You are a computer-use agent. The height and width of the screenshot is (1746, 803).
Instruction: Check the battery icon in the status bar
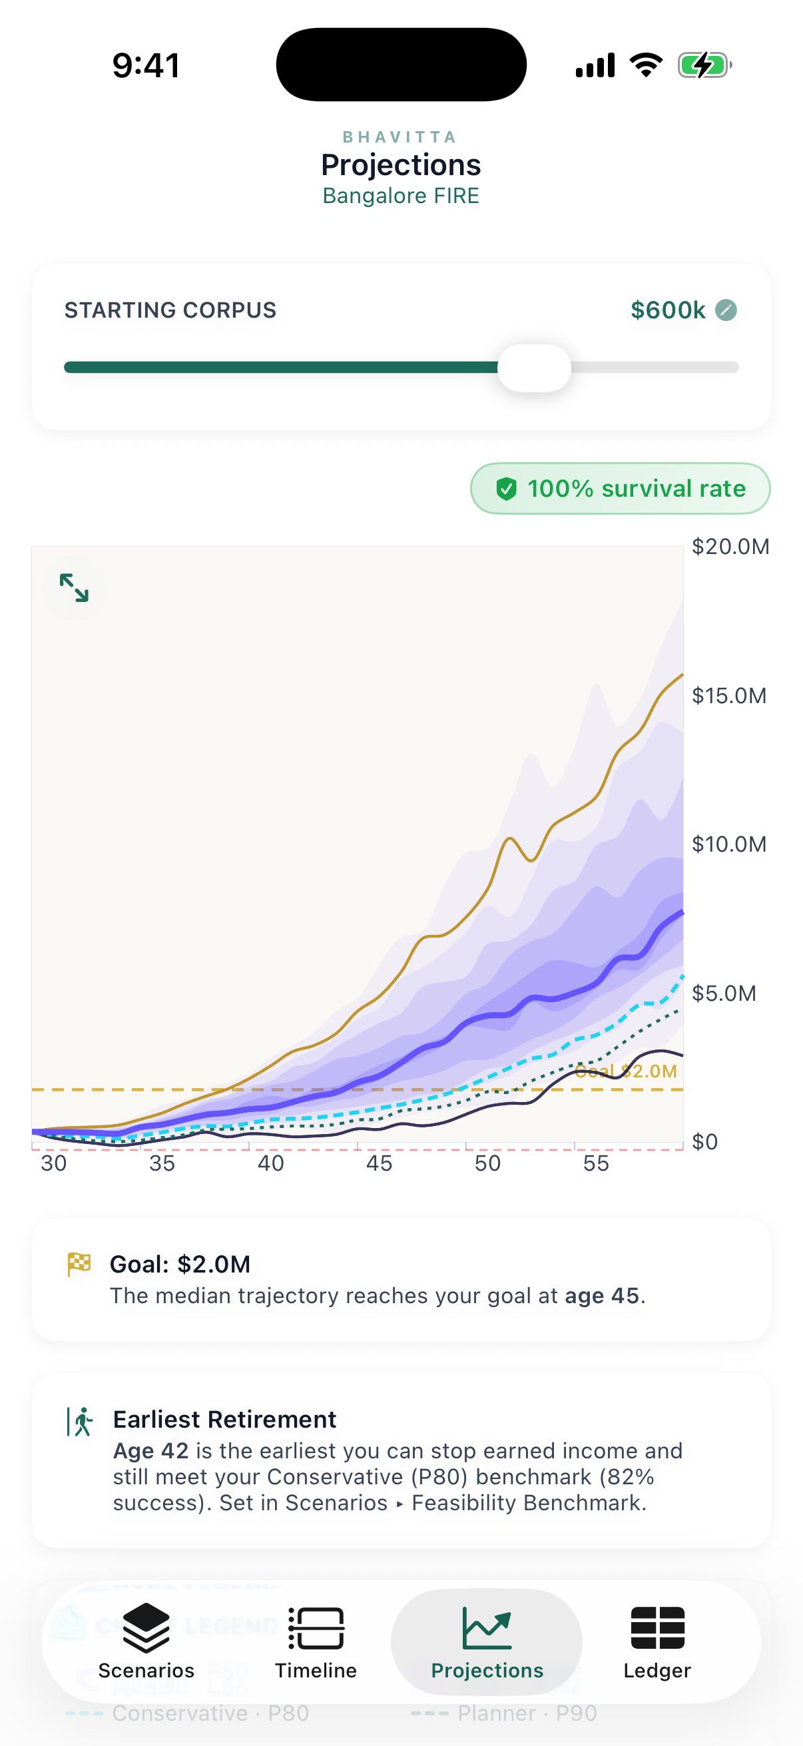pos(704,65)
